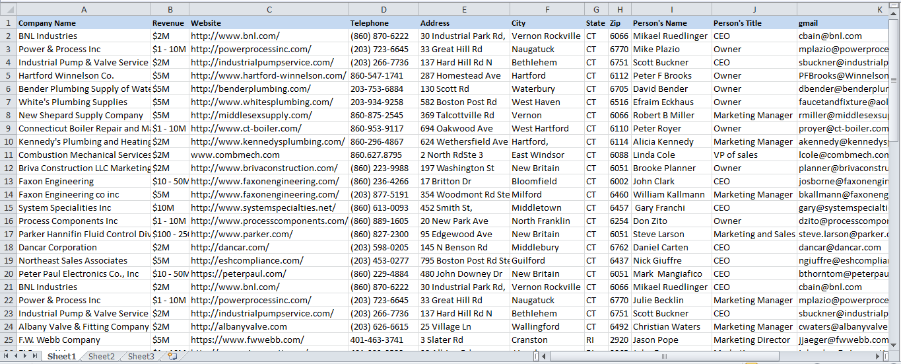Viewport: 901px width, 364px height.
Task: Select the column A header
Action: click(x=84, y=9)
